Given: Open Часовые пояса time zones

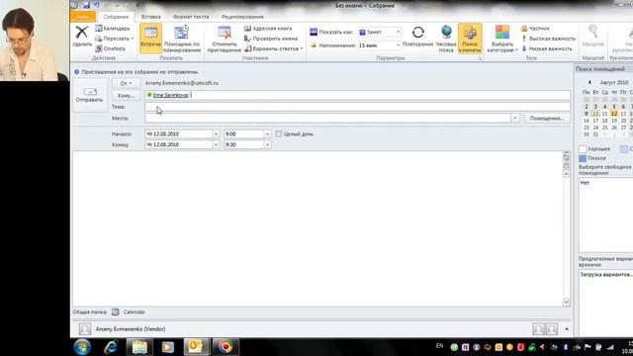Looking at the screenshot, I should [446, 38].
